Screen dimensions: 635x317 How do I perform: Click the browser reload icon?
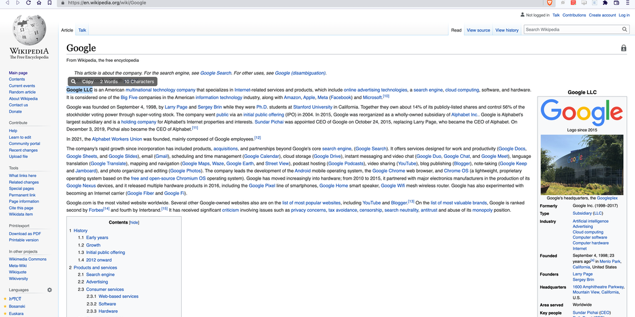tap(29, 3)
